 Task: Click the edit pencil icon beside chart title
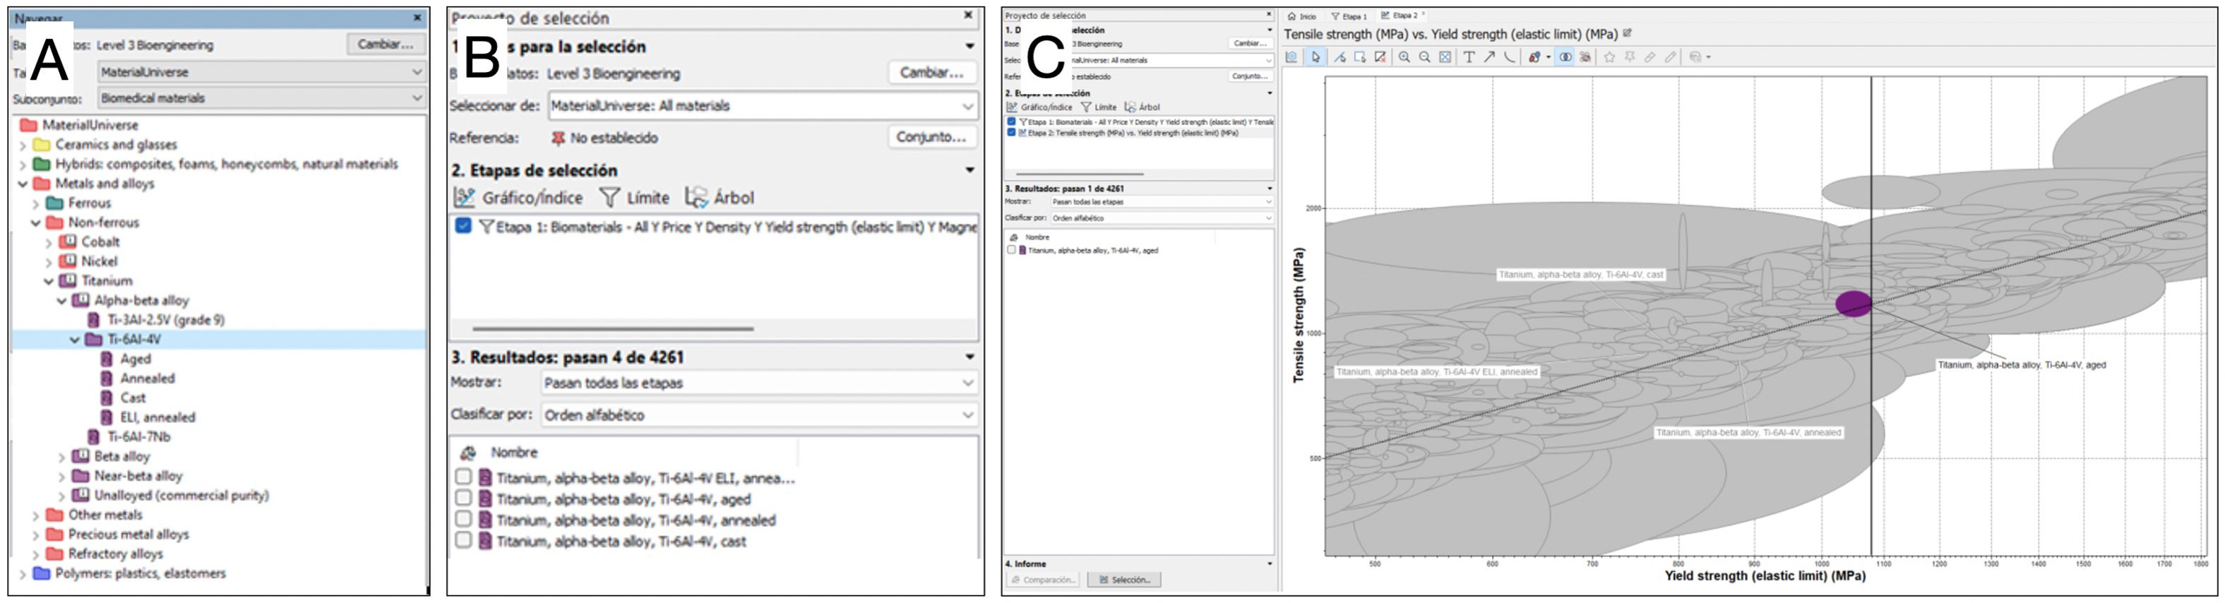click(x=1628, y=32)
